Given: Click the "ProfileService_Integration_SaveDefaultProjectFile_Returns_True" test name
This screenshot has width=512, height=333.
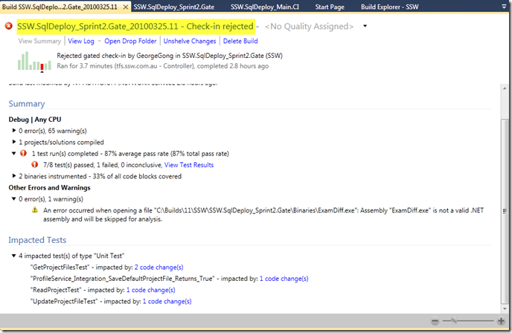Looking at the screenshot, I should coord(123,279).
